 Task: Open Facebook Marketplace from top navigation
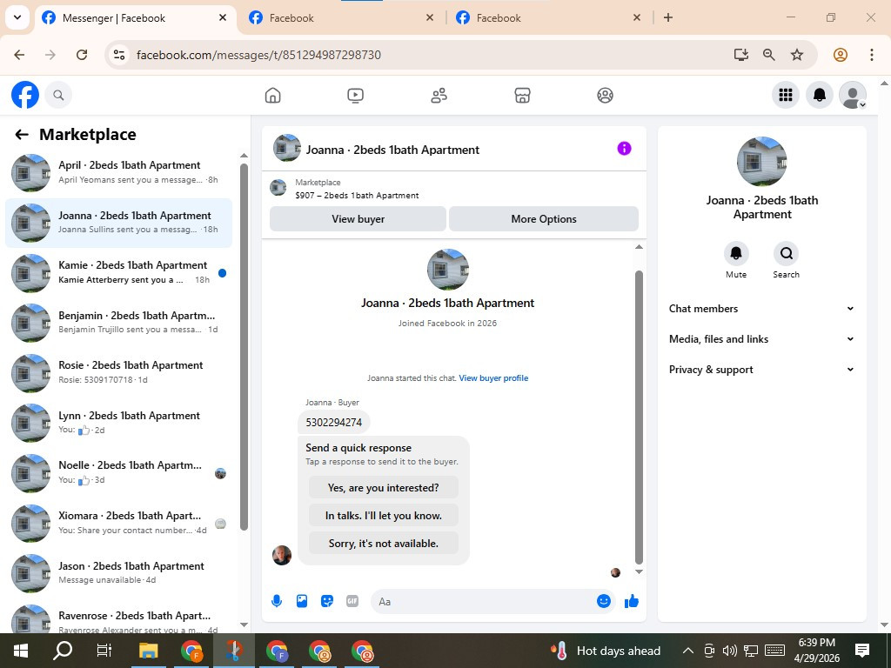522,96
